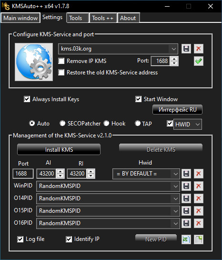Save the WinPID value
The image size is (222, 260).
click(x=186, y=186)
